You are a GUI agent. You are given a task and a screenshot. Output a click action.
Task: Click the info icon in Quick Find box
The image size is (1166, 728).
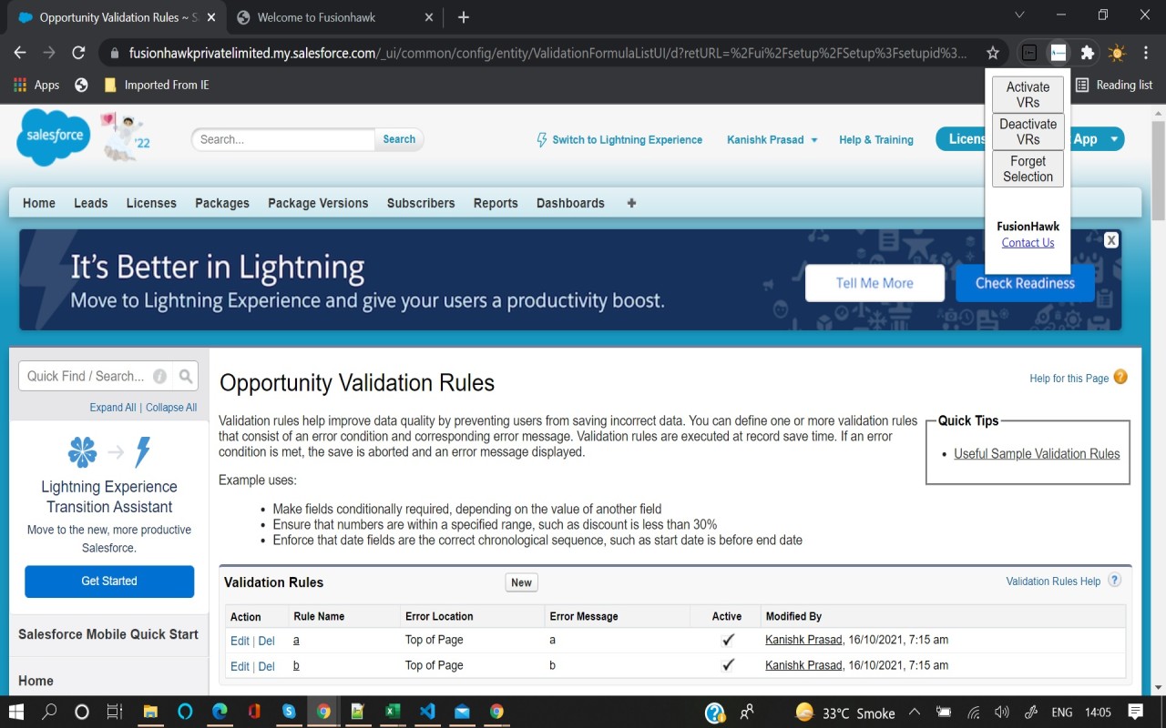click(x=160, y=376)
